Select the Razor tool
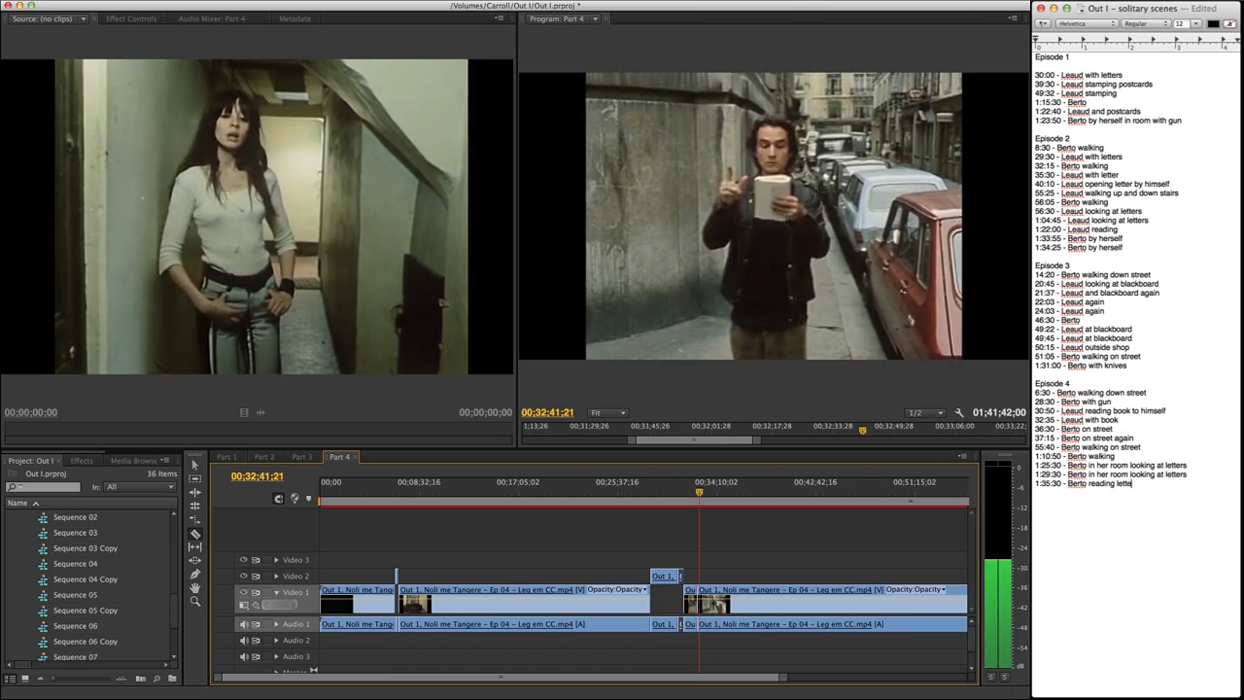 195,534
